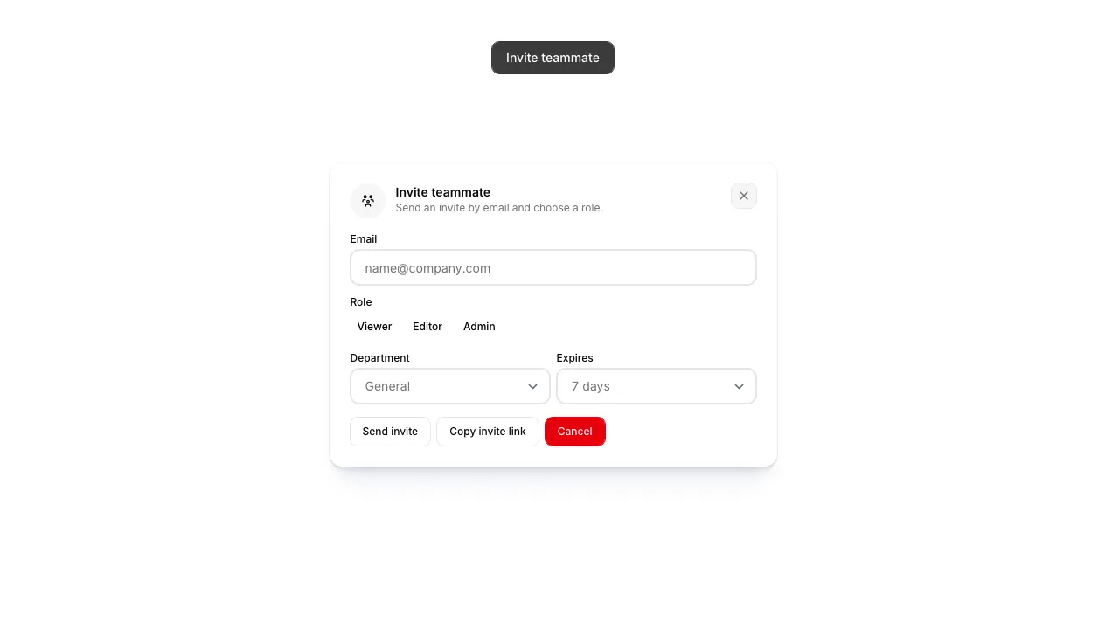The width and height of the screenshot is (1119, 629).
Task: Click the Expires field label
Action: pyautogui.click(x=575, y=358)
